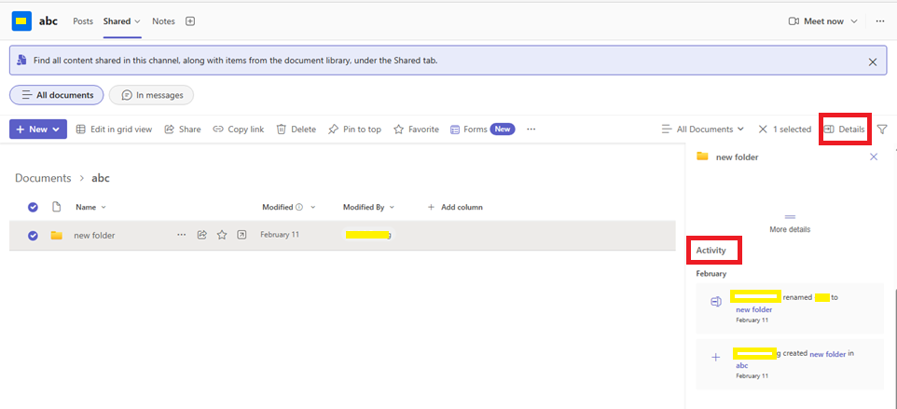
Task: Click the rename activity icon
Action: click(x=716, y=302)
